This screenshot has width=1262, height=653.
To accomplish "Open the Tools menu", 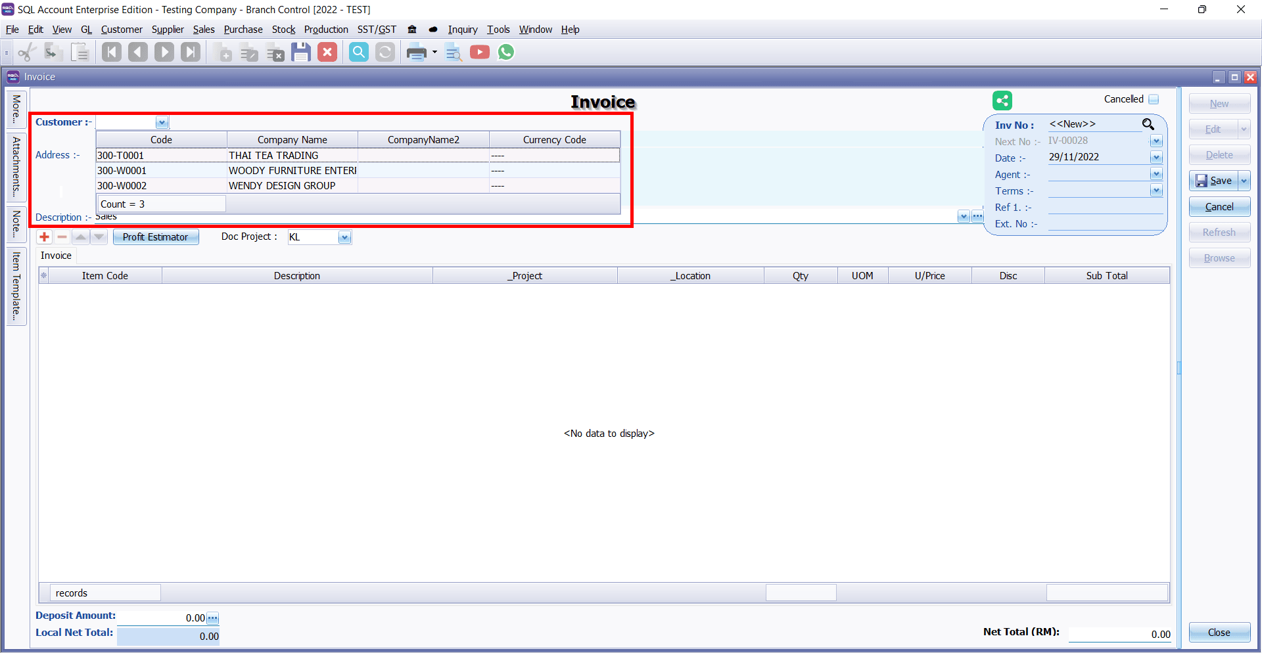I will (x=498, y=30).
